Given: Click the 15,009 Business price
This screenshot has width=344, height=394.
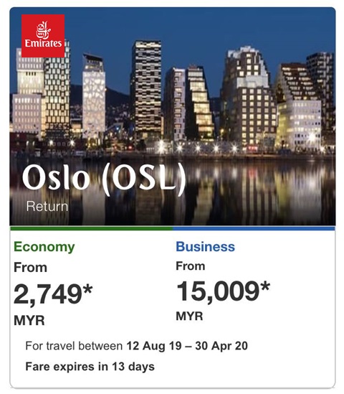Looking at the screenshot, I should (x=218, y=291).
